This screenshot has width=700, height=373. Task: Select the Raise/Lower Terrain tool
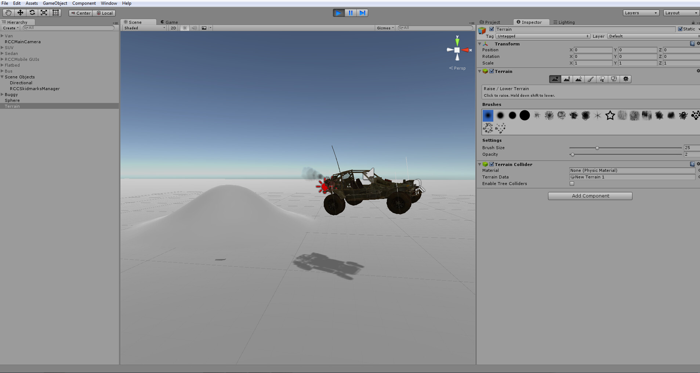pyautogui.click(x=555, y=79)
